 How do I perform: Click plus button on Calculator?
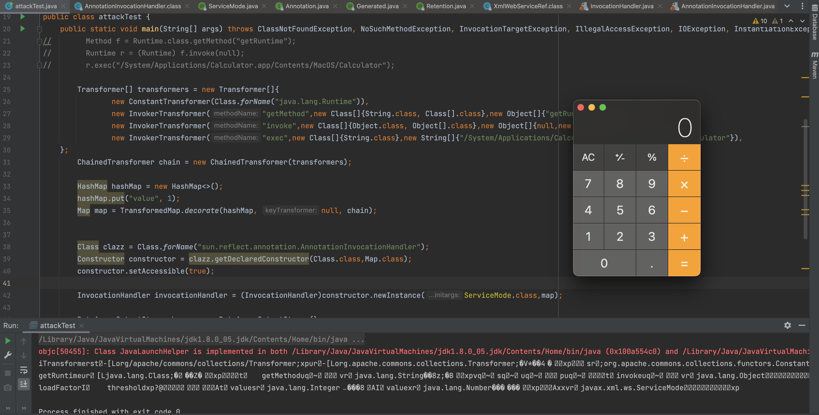click(x=684, y=237)
